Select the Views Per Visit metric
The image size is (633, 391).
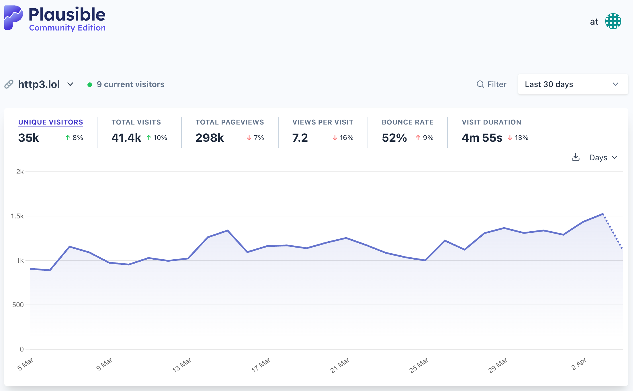323,122
